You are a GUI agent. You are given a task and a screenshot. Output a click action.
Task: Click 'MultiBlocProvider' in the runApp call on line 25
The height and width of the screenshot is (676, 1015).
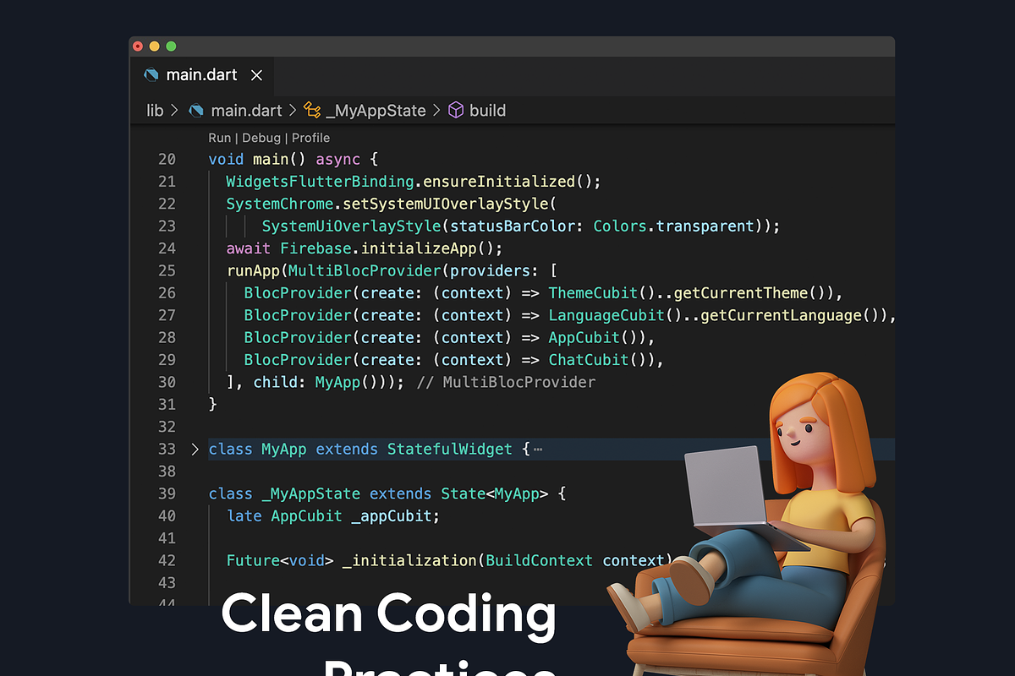click(365, 270)
